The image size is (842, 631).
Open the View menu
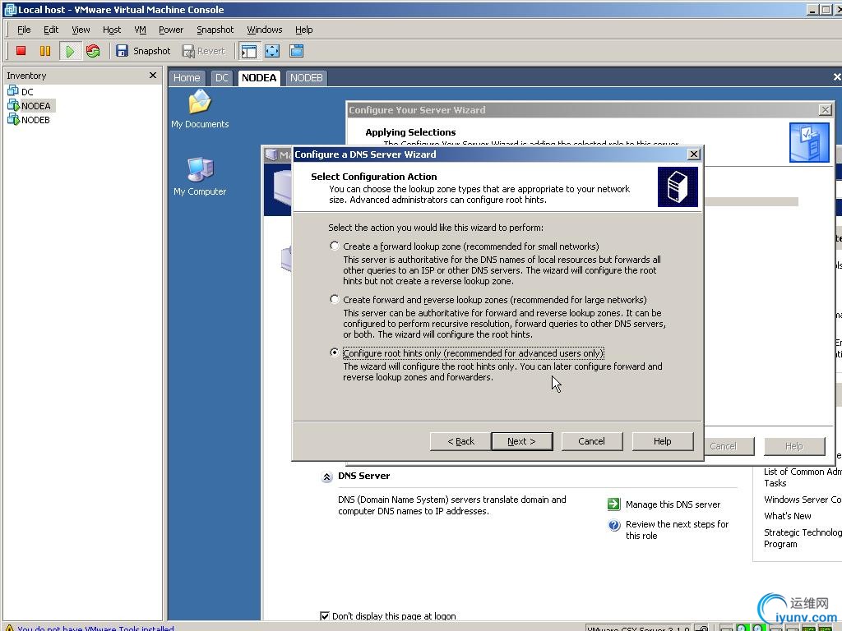[81, 30]
